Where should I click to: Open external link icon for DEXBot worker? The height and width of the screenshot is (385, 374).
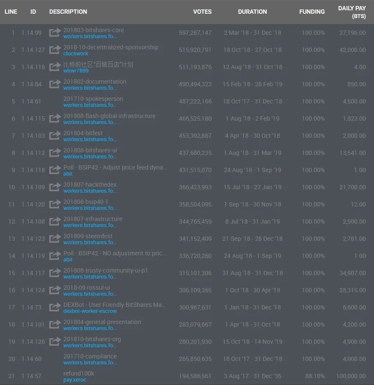[x=55, y=307]
